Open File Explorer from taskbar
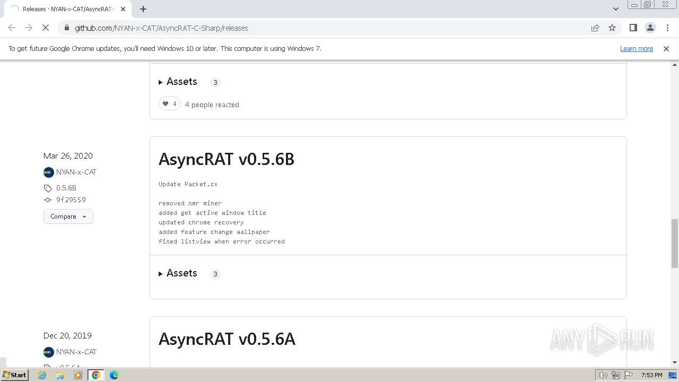The width and height of the screenshot is (679, 382). [x=60, y=375]
